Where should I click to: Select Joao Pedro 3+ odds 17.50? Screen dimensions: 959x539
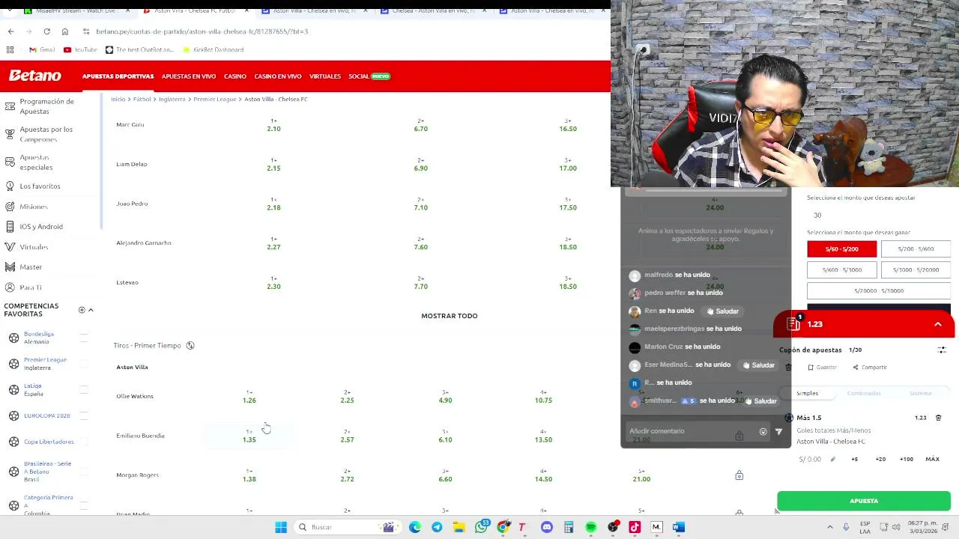(567, 204)
